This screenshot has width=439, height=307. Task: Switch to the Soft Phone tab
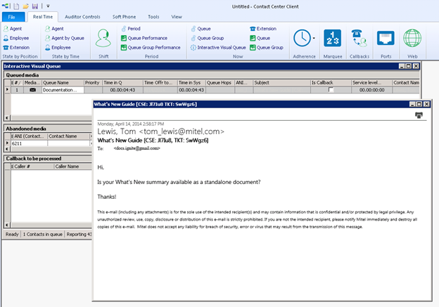coord(124,17)
